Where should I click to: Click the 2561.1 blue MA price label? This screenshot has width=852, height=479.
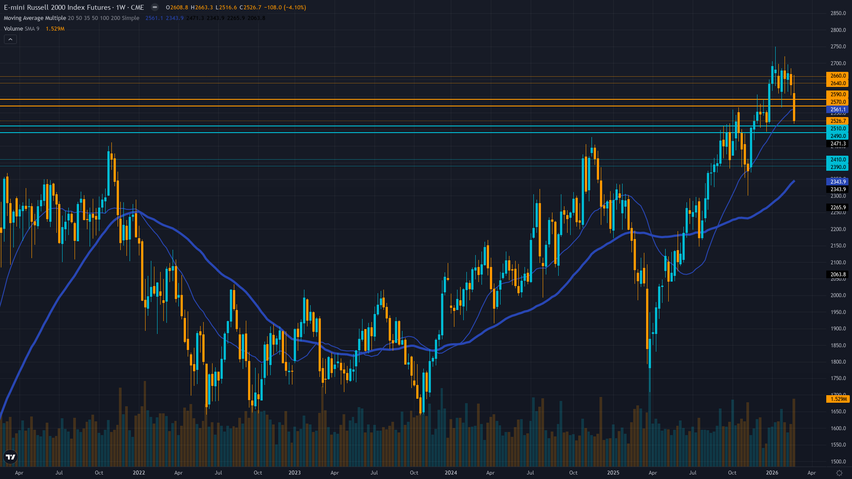(x=838, y=110)
